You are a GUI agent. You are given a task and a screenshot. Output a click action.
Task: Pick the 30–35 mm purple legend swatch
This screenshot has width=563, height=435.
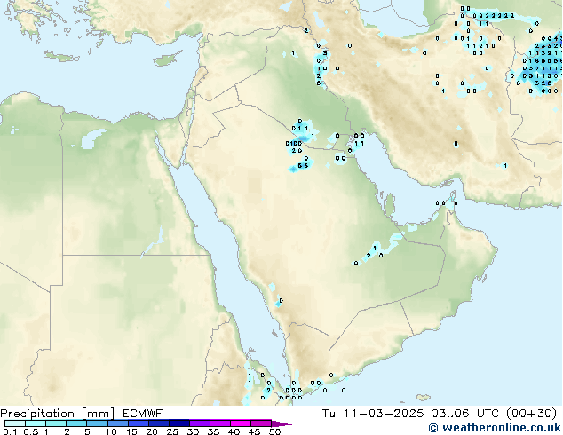(x=199, y=423)
